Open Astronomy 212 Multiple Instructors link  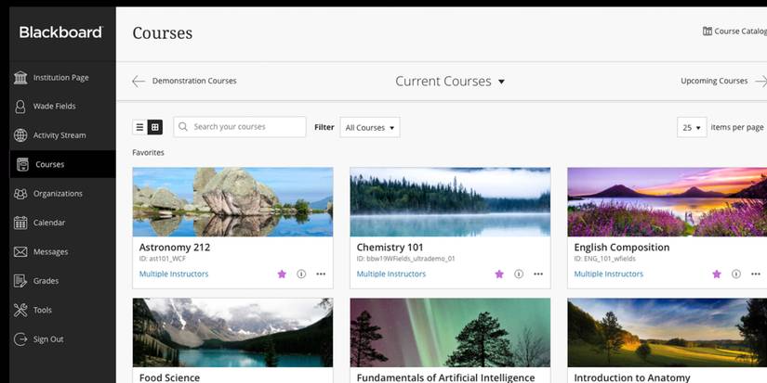(174, 274)
